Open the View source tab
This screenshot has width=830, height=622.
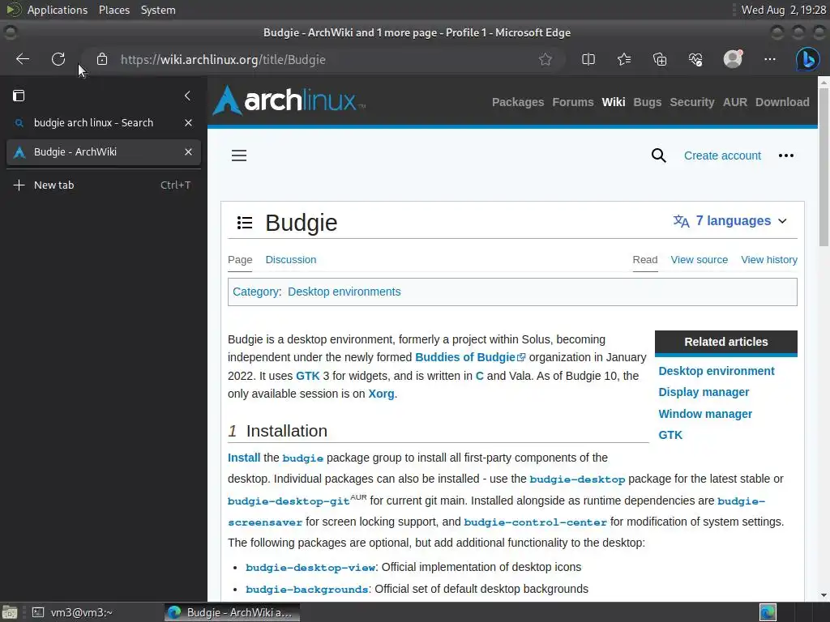point(699,260)
